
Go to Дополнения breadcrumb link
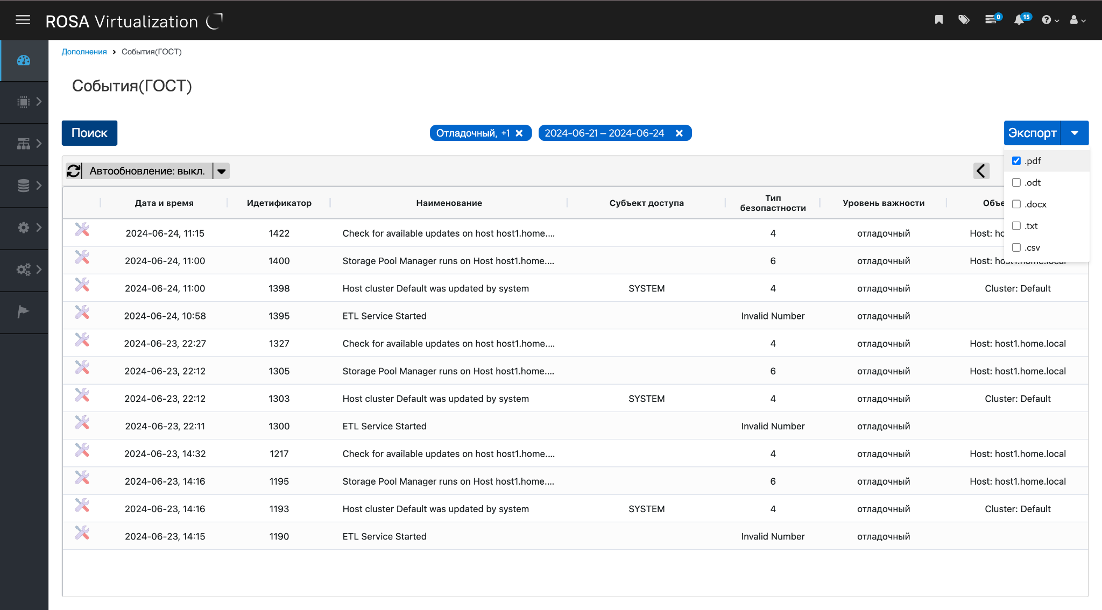click(84, 52)
